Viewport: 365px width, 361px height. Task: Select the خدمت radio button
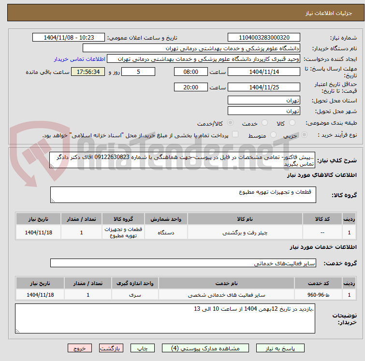tap(264, 123)
